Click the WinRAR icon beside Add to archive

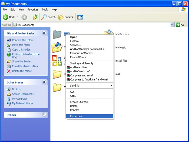[68, 67]
